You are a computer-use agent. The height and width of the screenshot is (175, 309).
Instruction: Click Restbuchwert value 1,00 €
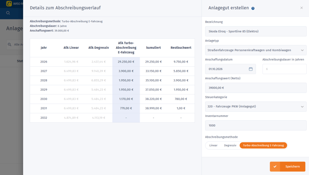[x=181, y=108]
